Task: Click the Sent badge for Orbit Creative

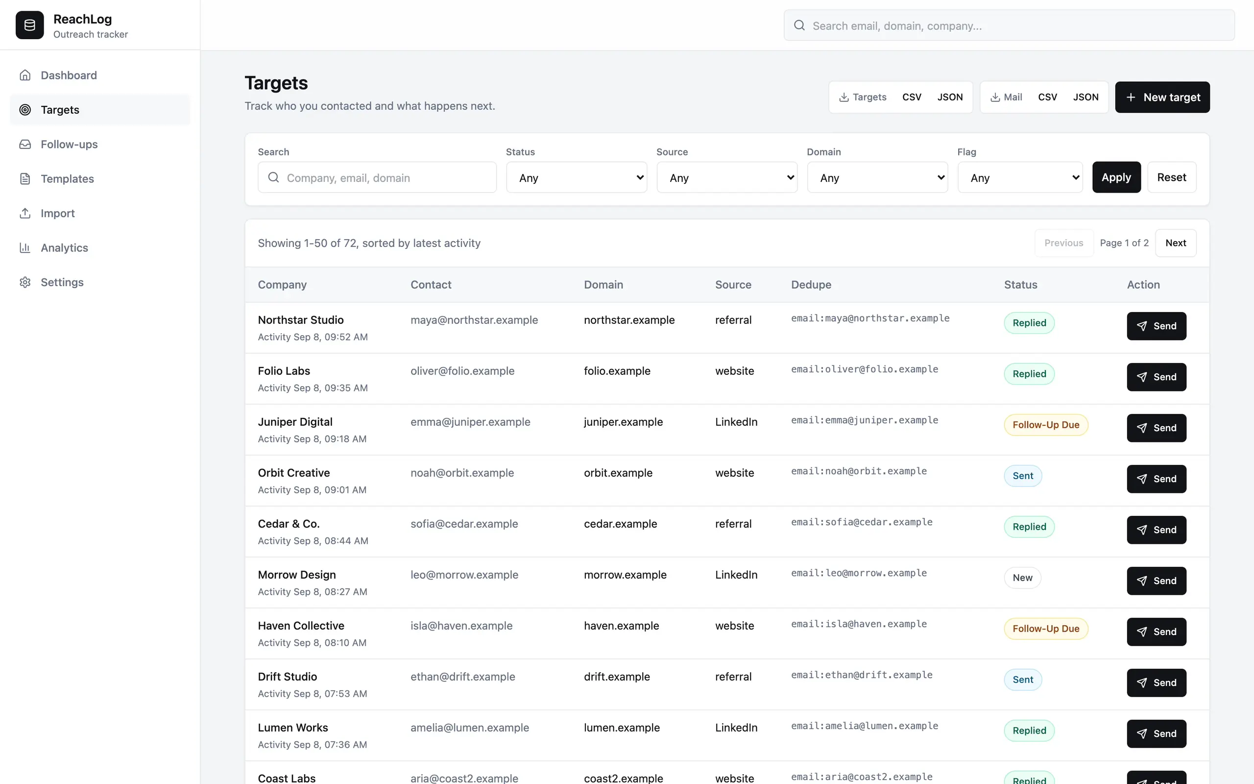Action: pos(1023,475)
